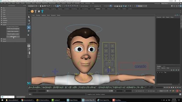182x102 pixels.
Task: Click the IPR render icon
Action: point(119,6)
